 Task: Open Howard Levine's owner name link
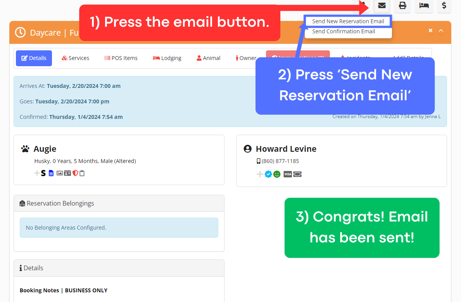click(x=286, y=149)
